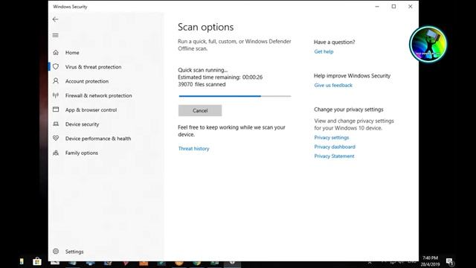476x268 pixels.
Task: Maximize the Windows Security window
Action: coord(393,7)
